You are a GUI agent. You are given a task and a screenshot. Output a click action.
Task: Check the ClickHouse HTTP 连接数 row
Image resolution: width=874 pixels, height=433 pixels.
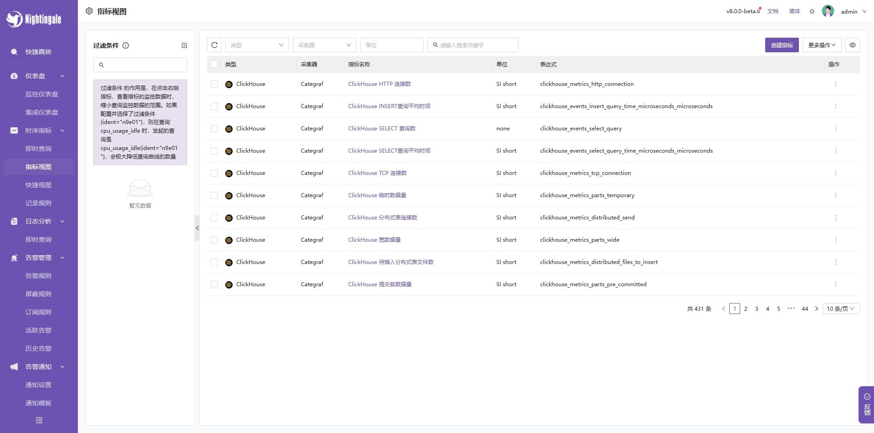214,84
